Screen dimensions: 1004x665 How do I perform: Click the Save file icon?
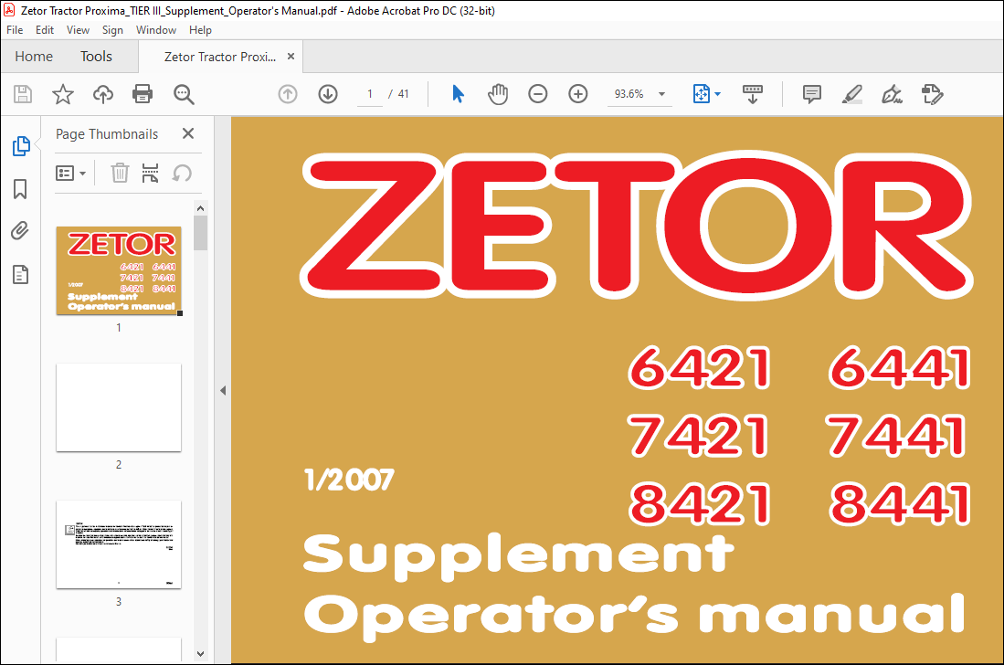pos(23,94)
